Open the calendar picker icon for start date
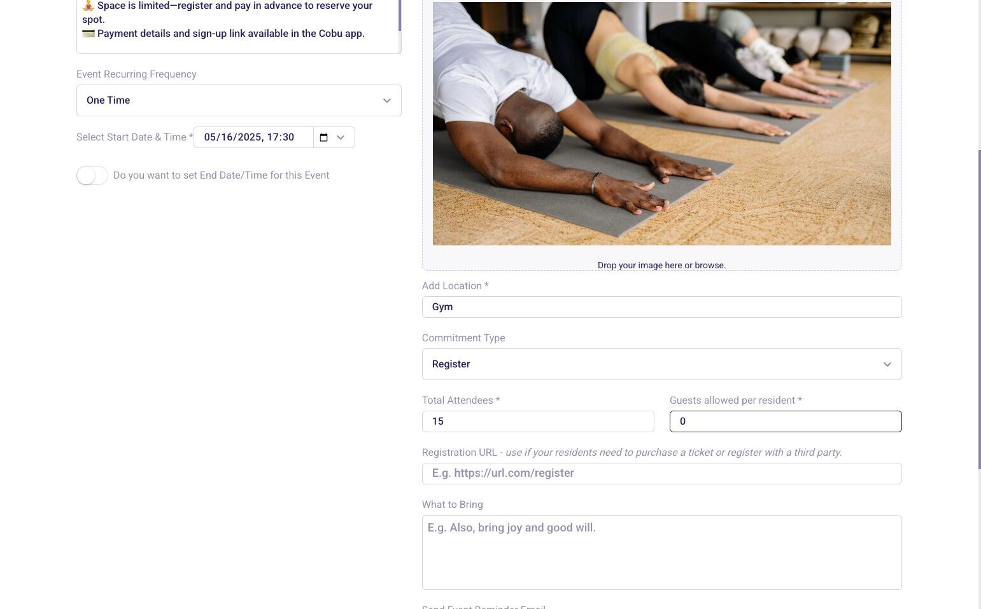Image resolution: width=981 pixels, height=609 pixels. tap(323, 137)
